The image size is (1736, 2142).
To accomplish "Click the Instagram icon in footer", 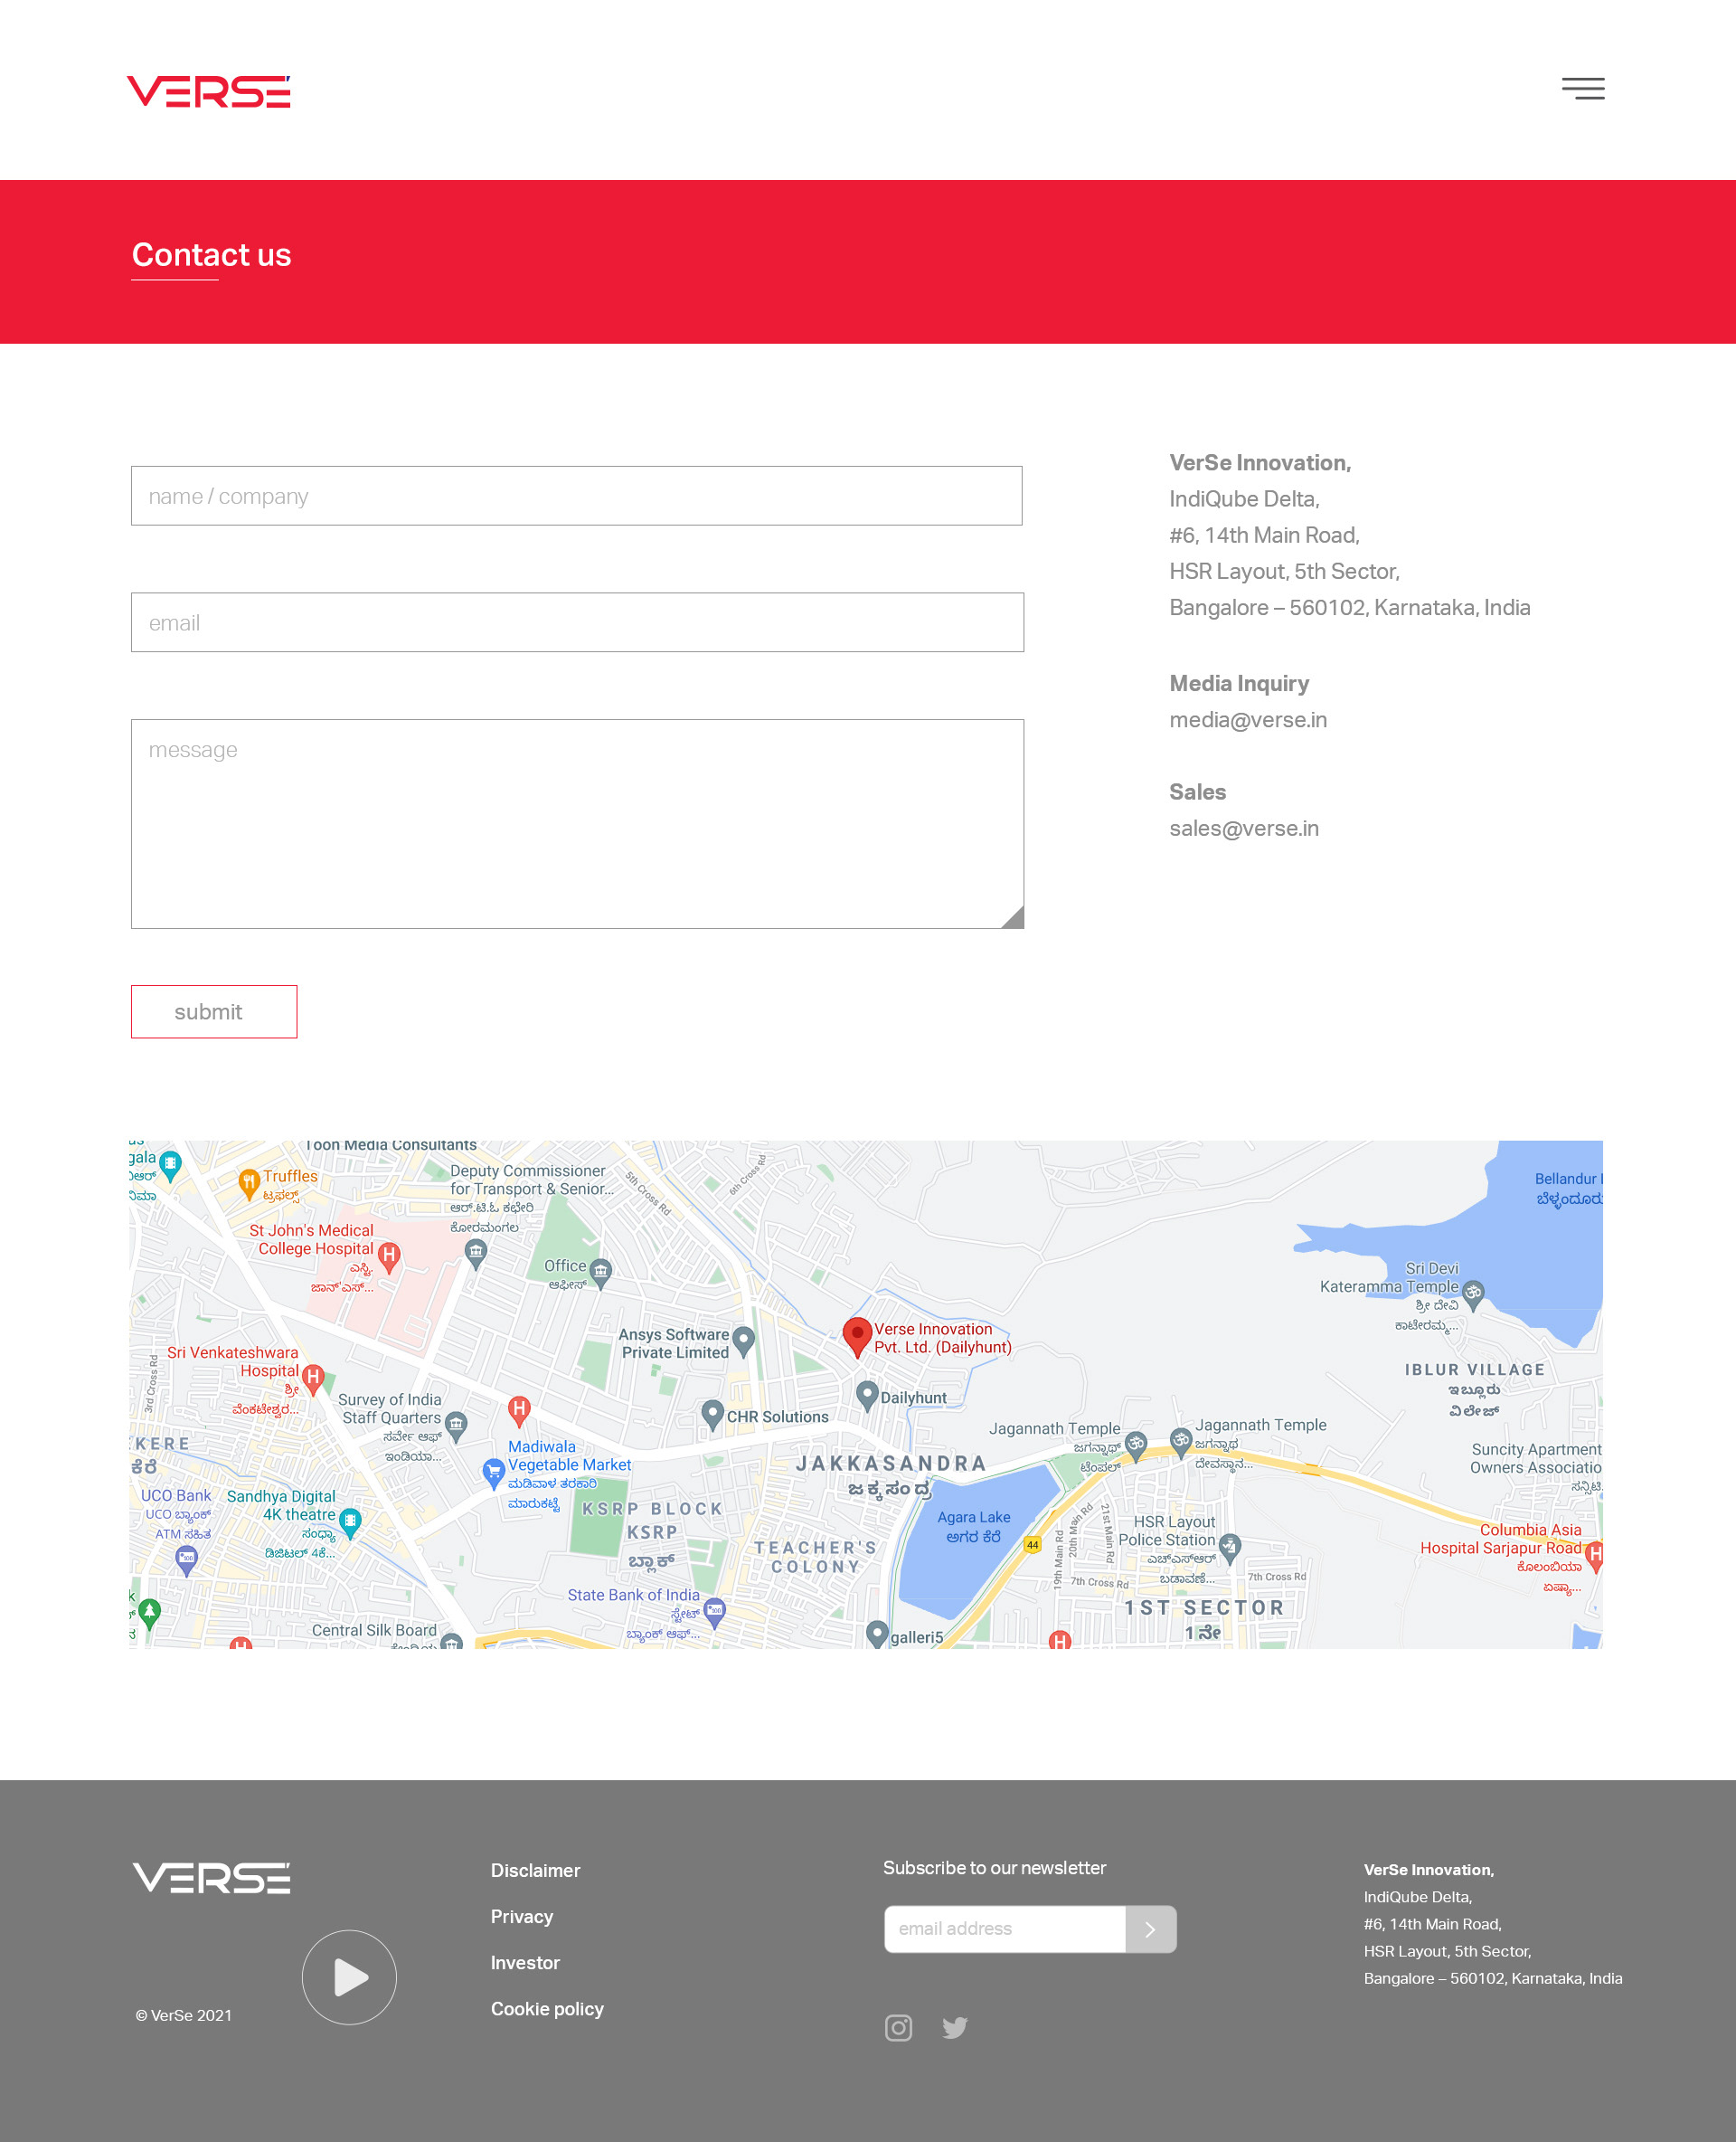I will (898, 2027).
